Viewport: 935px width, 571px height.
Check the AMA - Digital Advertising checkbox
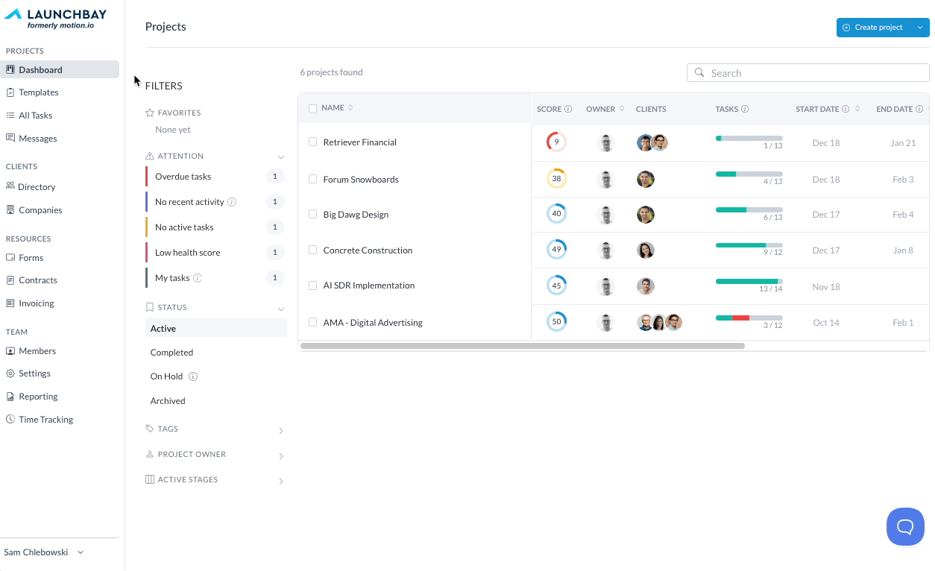tap(313, 322)
